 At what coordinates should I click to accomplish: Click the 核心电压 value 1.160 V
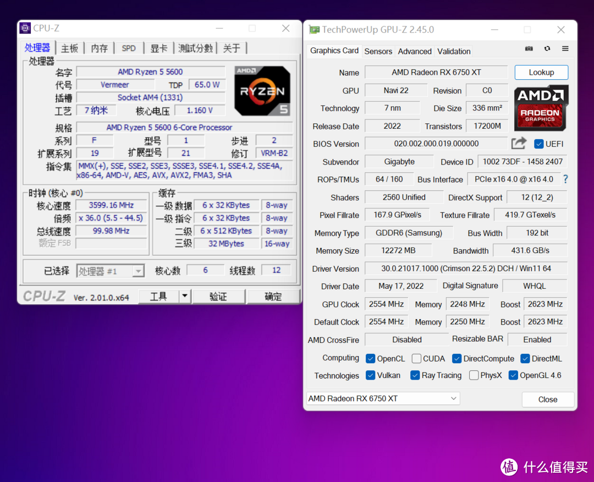click(200, 110)
